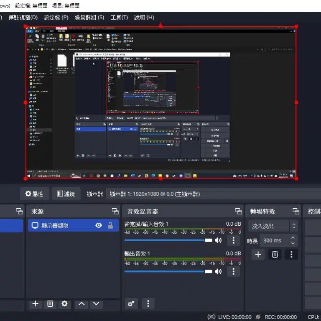
Task: Move source up with up arrow
Action: (82, 304)
